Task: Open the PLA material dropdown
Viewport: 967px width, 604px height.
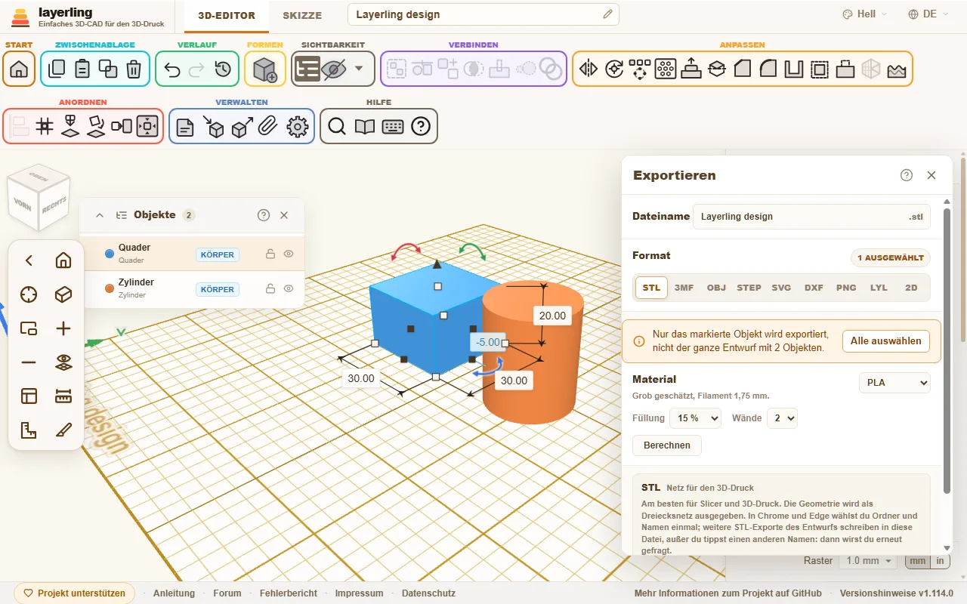Action: click(894, 383)
